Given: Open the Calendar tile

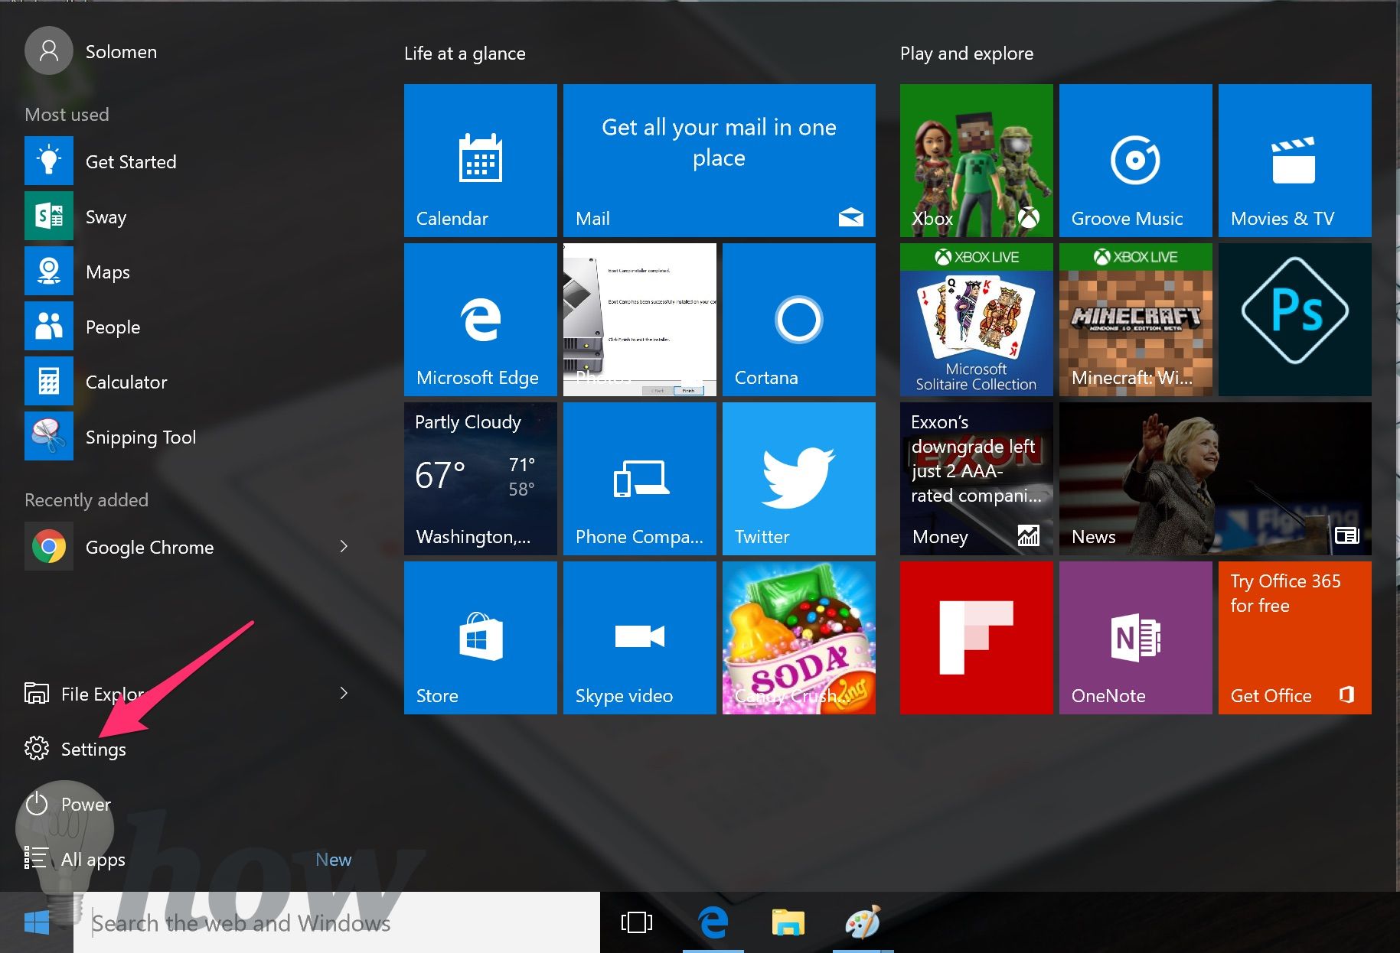Looking at the screenshot, I should coord(480,160).
